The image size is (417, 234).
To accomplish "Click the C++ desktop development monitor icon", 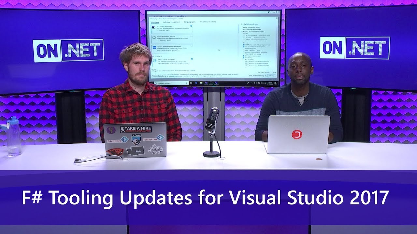I will pos(154,38).
